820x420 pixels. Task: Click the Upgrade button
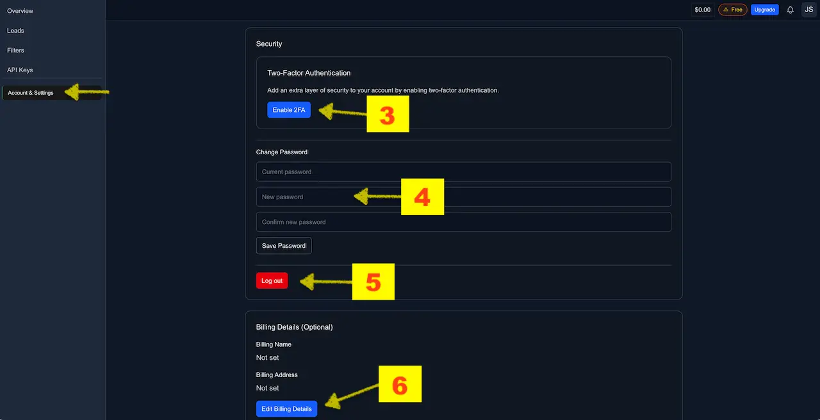coord(764,10)
